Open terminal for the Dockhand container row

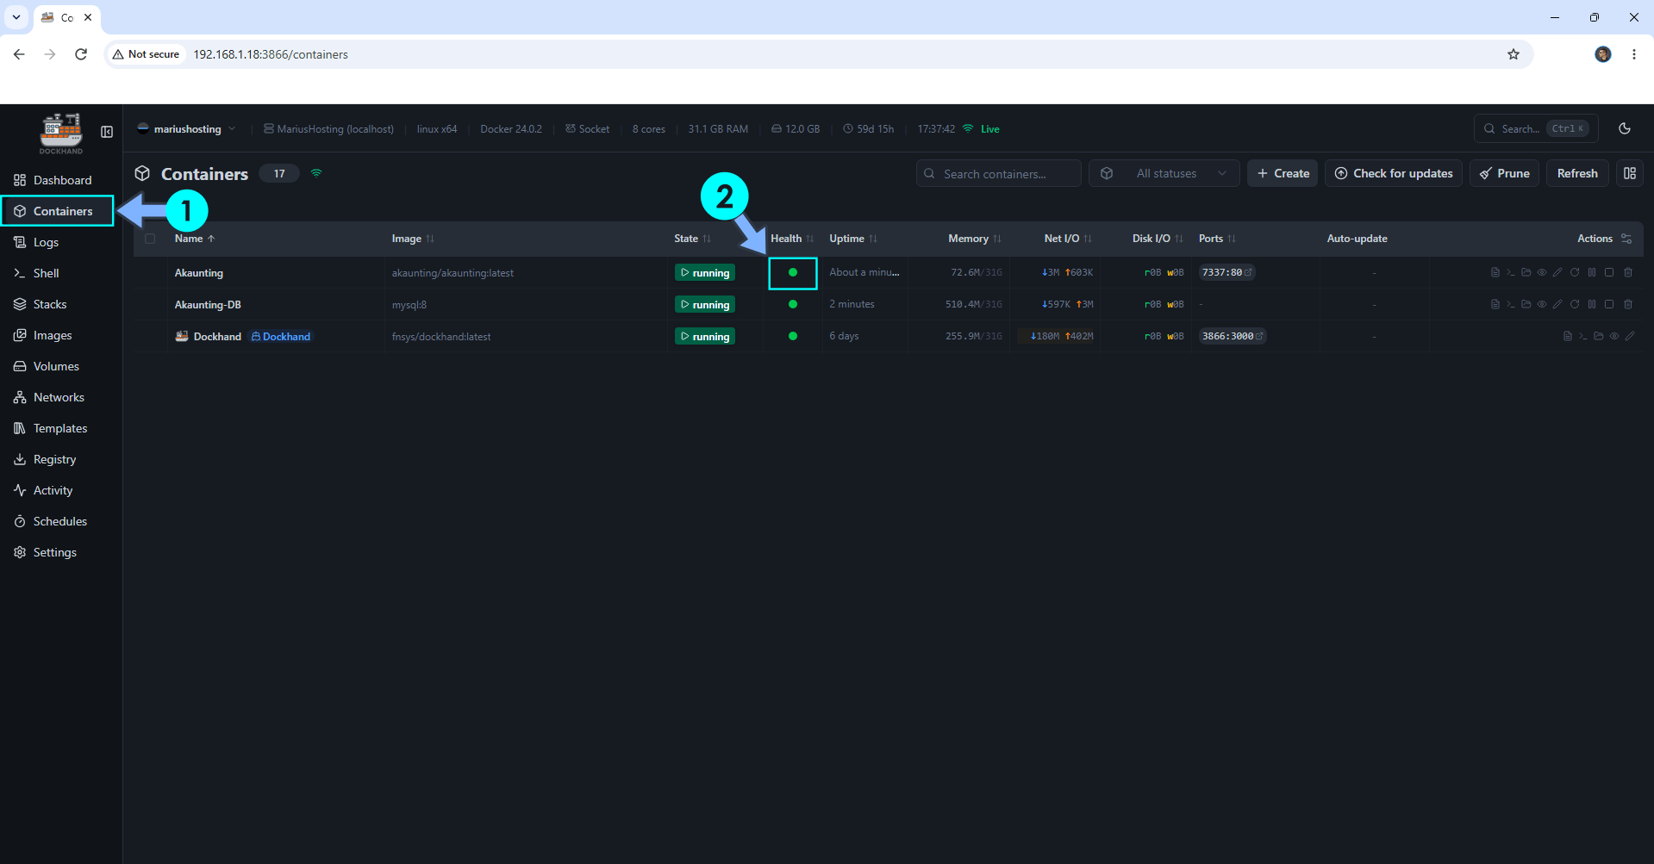[x=1582, y=336]
